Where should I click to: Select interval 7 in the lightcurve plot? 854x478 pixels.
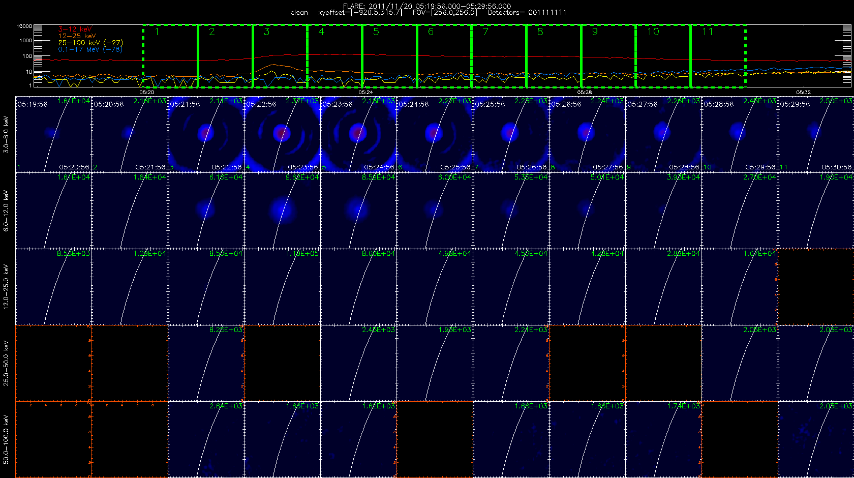499,56
